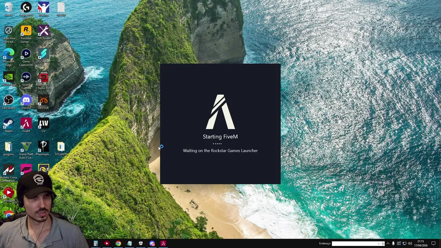Open the Phasmophobia desktop shortcut

(43, 148)
